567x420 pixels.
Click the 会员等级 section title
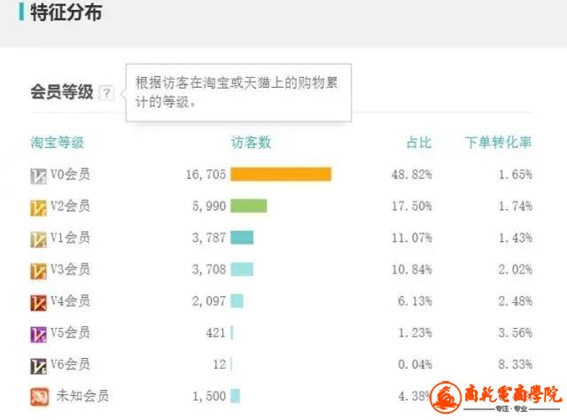pos(62,92)
